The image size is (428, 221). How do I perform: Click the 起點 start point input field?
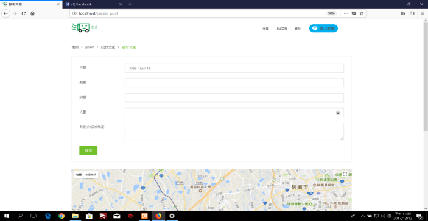coord(234,83)
